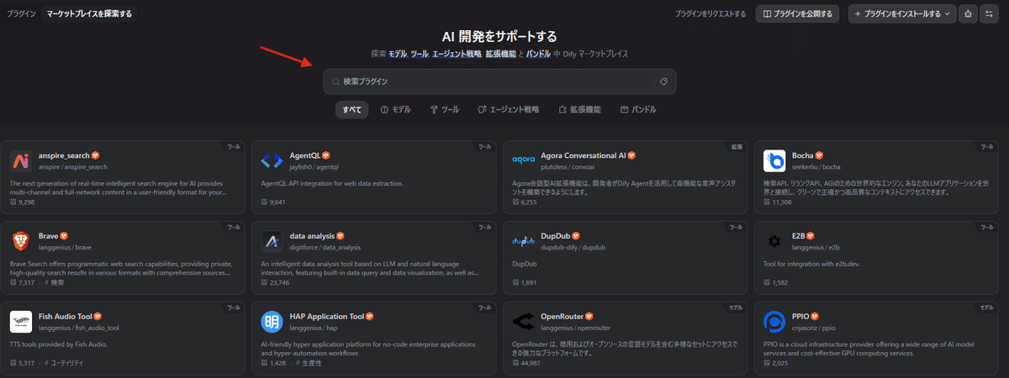Click the プラグインを公開する button
This screenshot has height=378, width=1009.
click(798, 13)
